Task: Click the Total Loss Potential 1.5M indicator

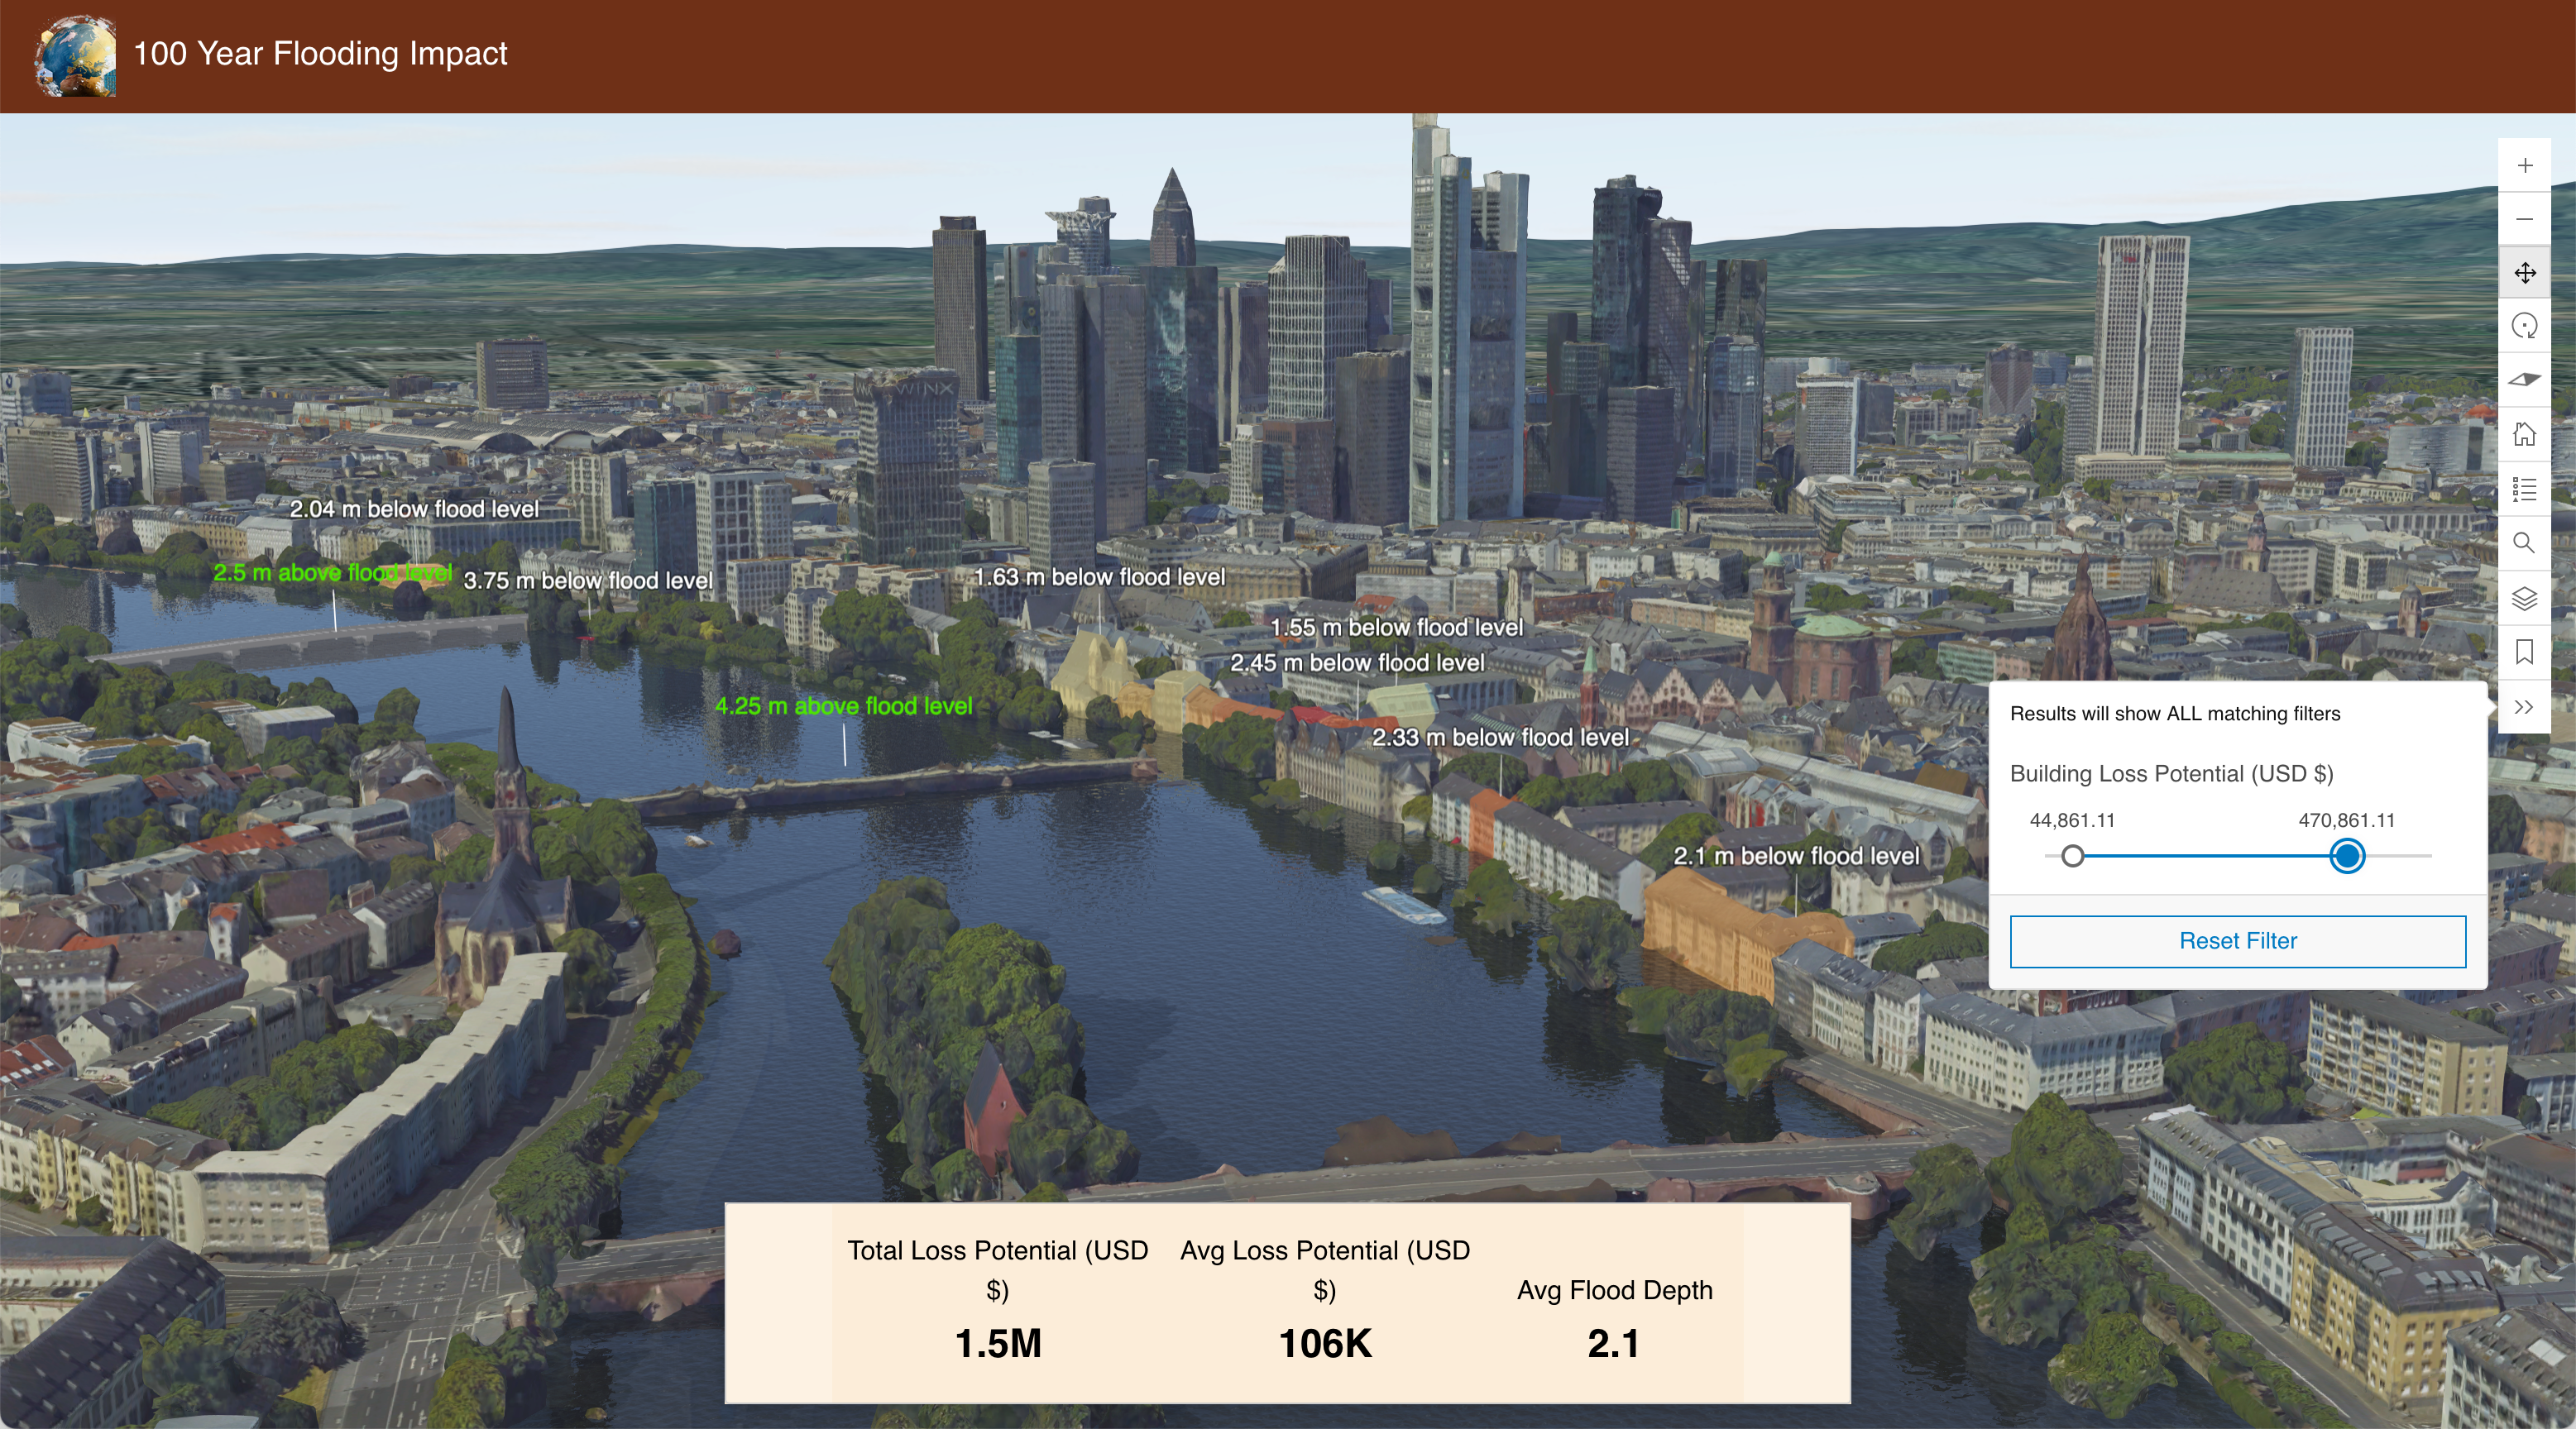Action: pos(997,1343)
